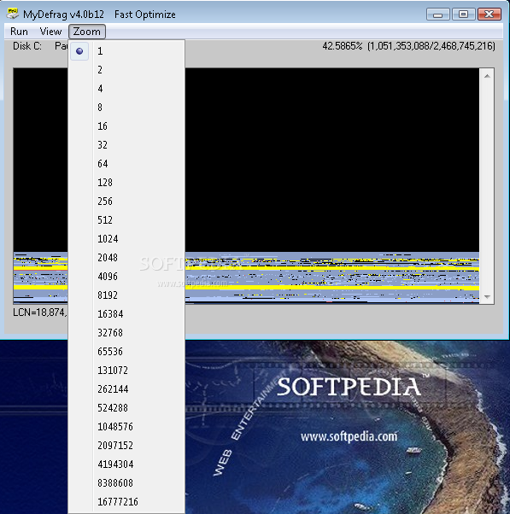Select 131072 in Zoom menu

[126, 371]
